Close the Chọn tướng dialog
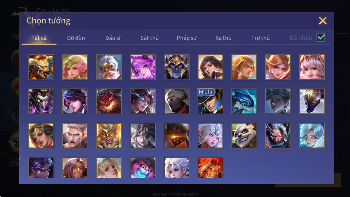This screenshot has height=197, width=350. click(x=323, y=21)
